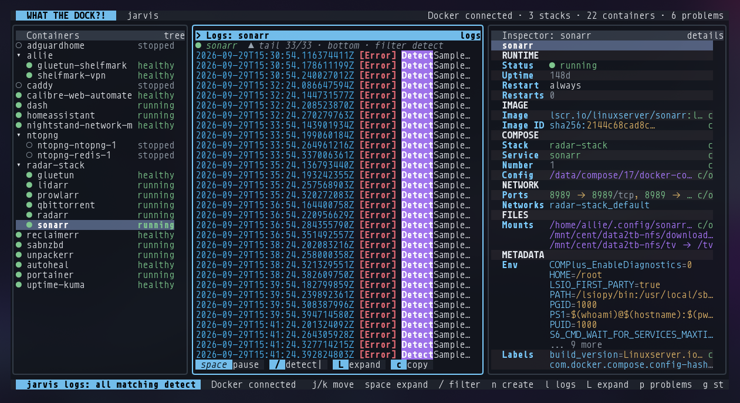
Task: Click the c copy button under logs
Action: pos(411,365)
